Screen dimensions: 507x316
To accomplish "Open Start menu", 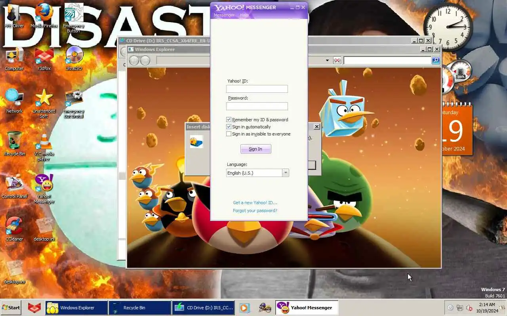I will tap(11, 308).
